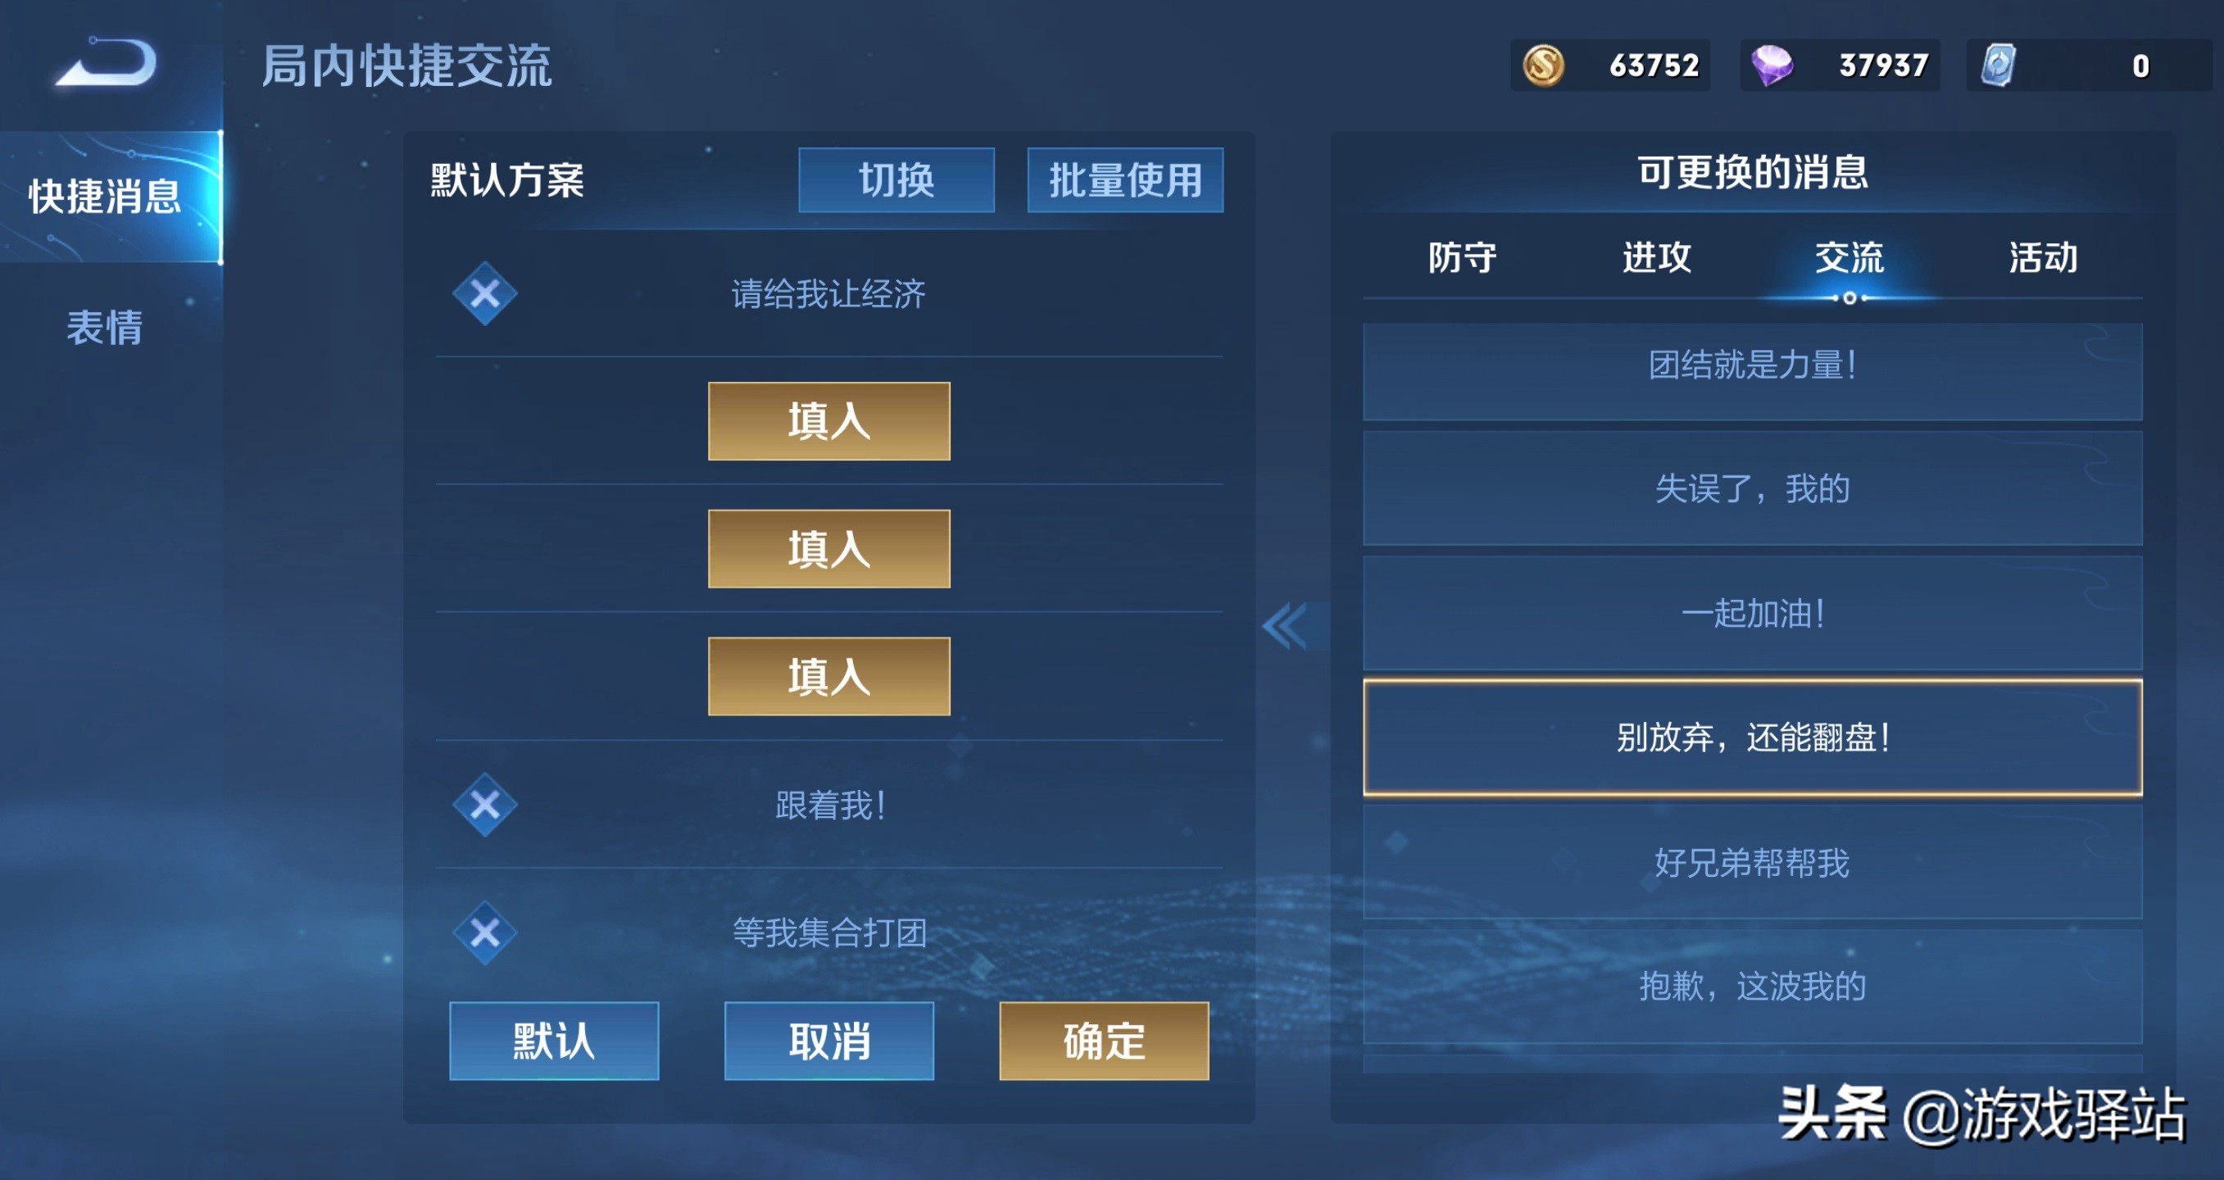
Task: Select the 活动 tab
Action: (2043, 257)
